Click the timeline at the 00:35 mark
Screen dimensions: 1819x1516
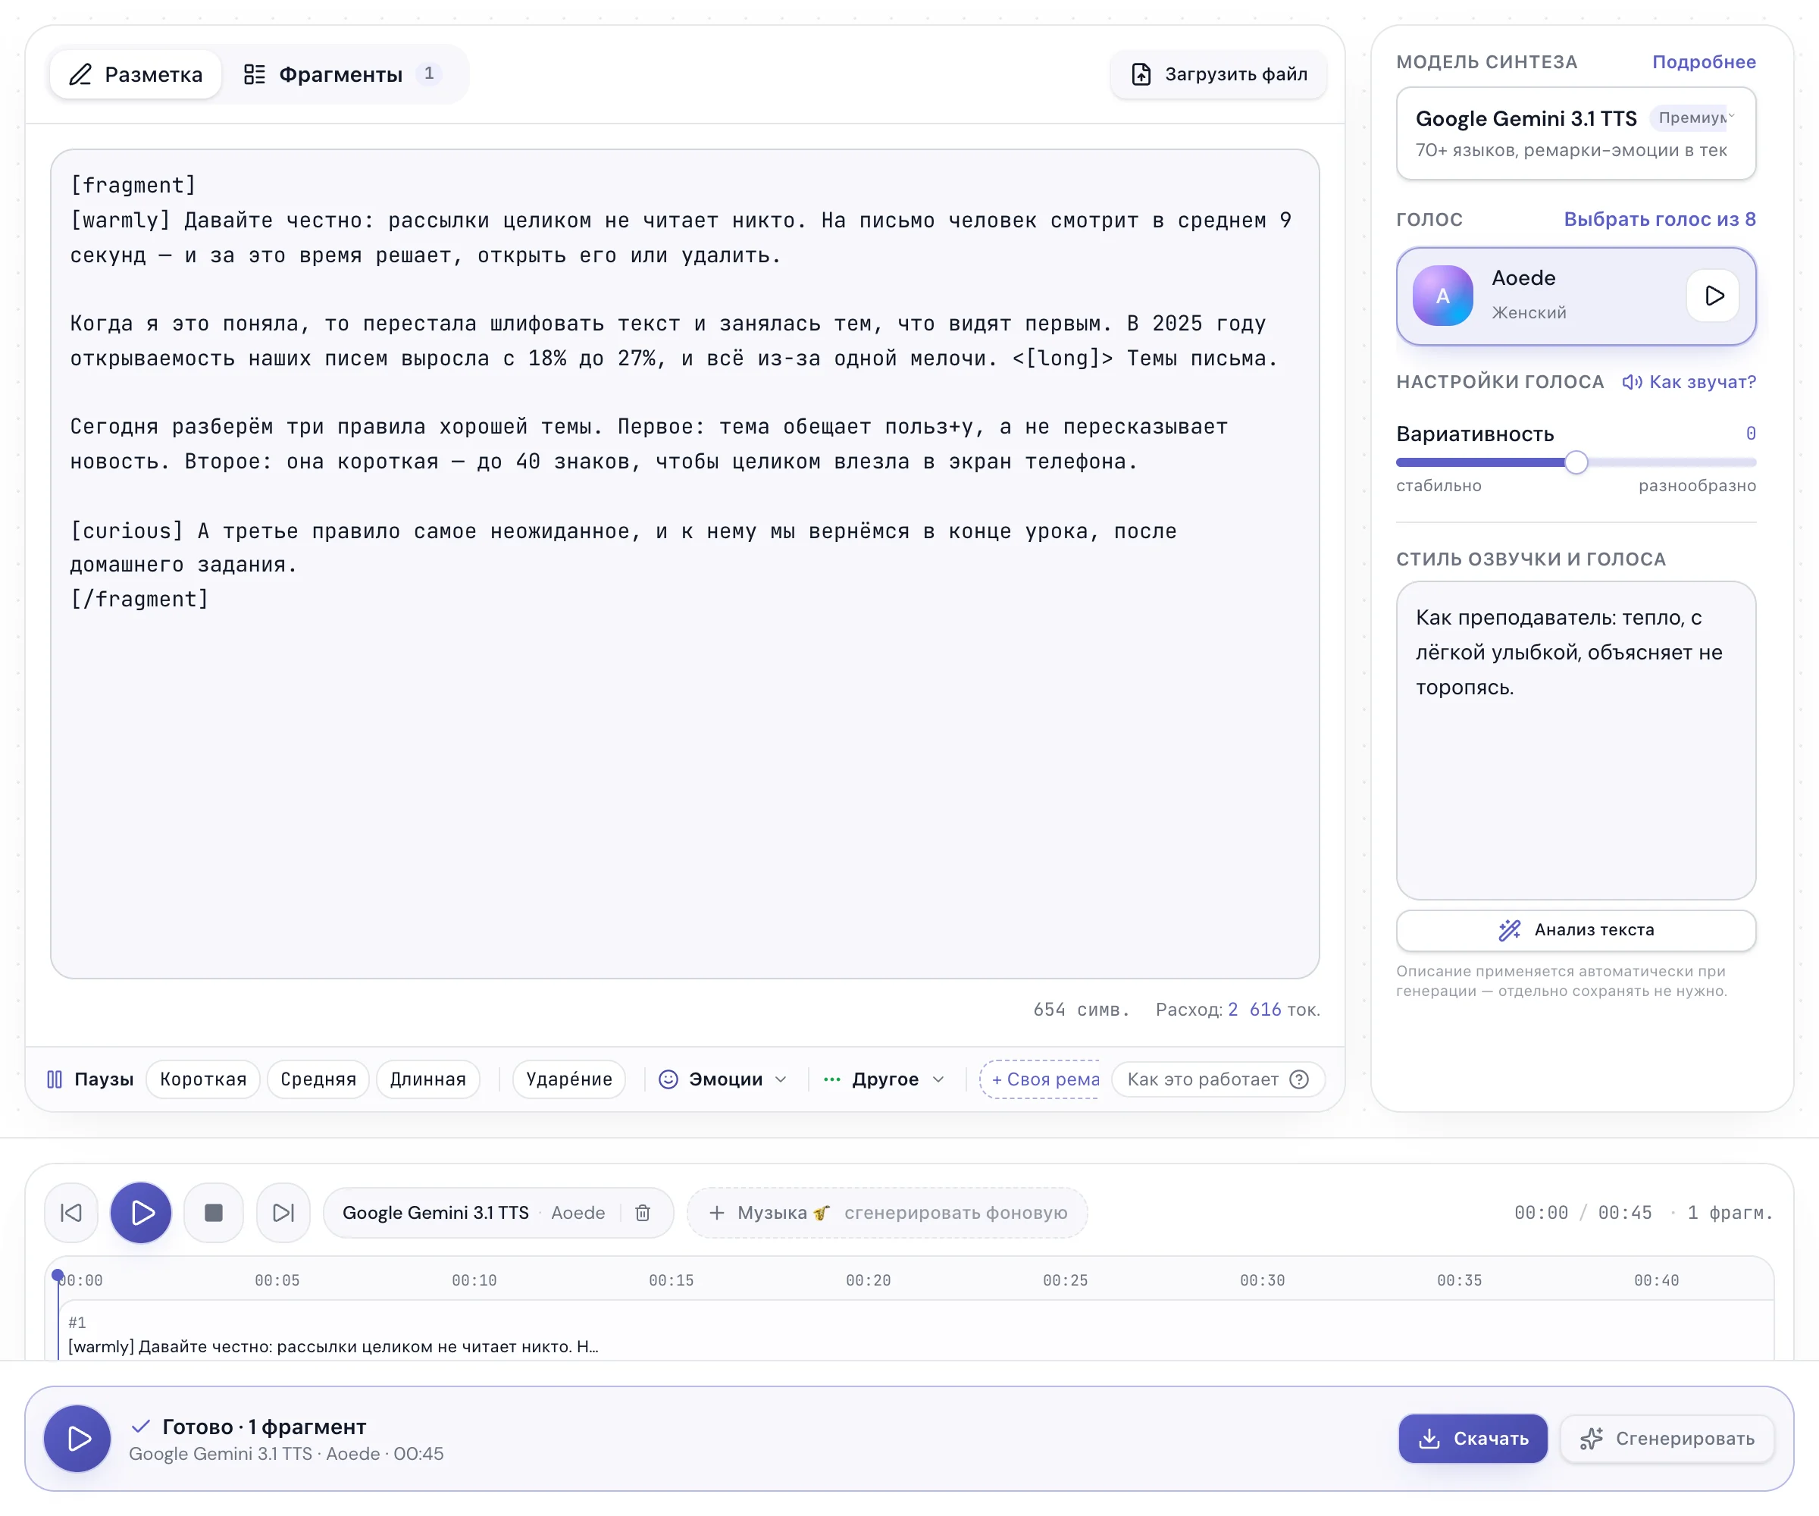[x=1460, y=1280]
